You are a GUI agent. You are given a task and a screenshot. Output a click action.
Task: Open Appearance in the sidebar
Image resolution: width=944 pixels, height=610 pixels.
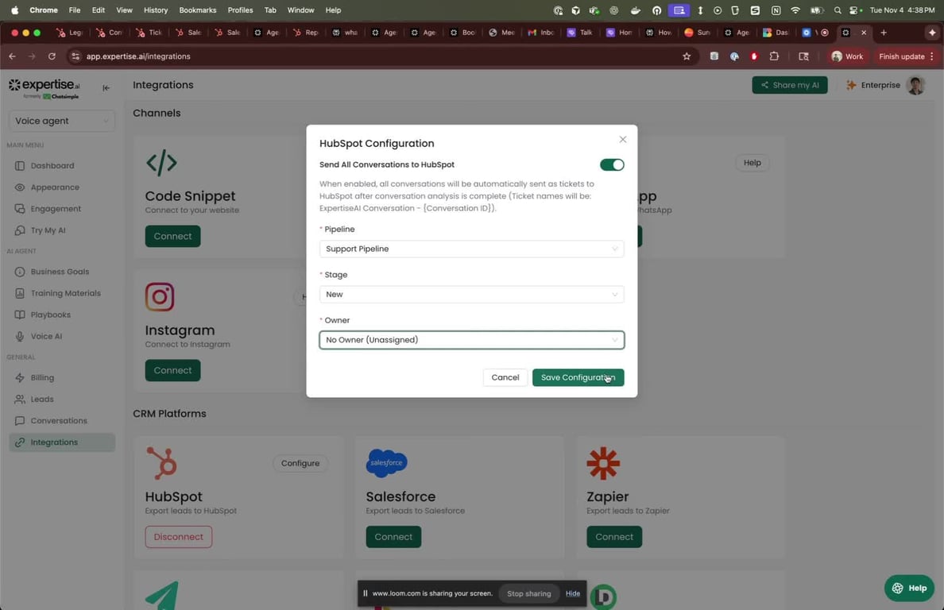[55, 187]
